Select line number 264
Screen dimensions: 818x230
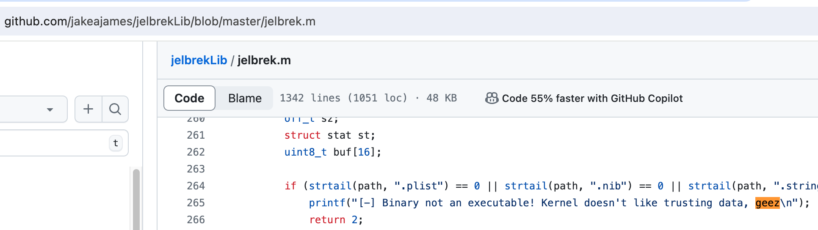click(x=196, y=186)
